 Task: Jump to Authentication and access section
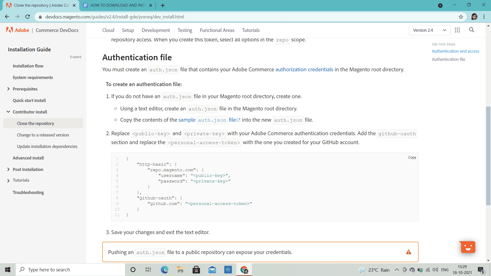tap(455, 51)
